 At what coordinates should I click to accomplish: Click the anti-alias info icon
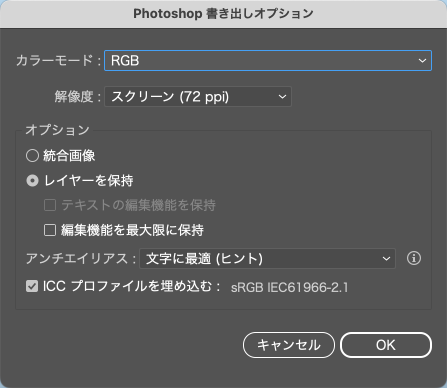point(413,258)
